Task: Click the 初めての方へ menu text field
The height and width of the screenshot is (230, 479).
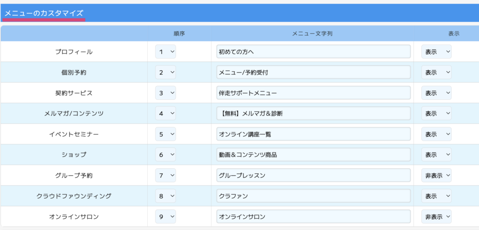Action: tap(313, 52)
